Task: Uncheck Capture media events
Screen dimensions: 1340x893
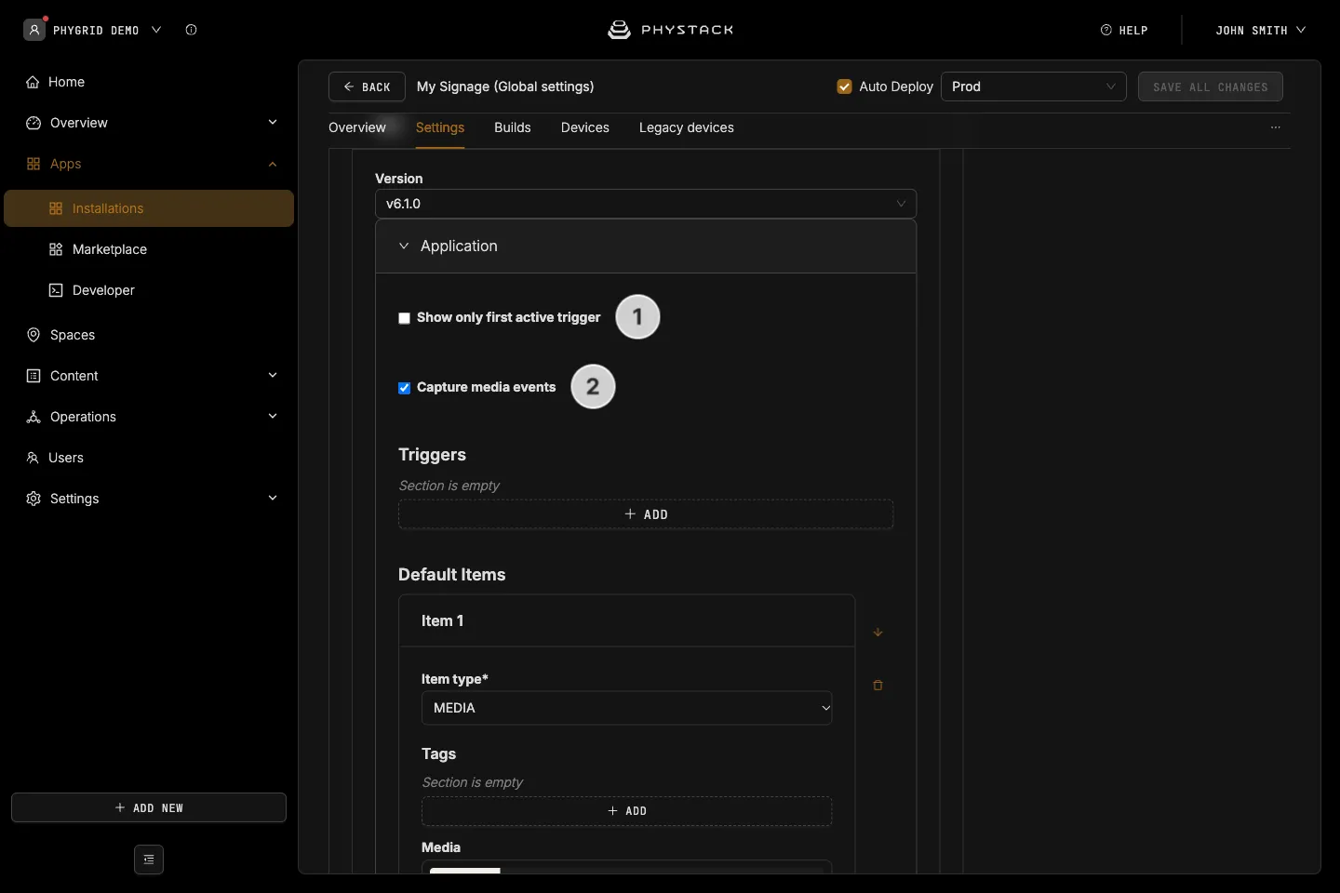Action: click(x=404, y=388)
